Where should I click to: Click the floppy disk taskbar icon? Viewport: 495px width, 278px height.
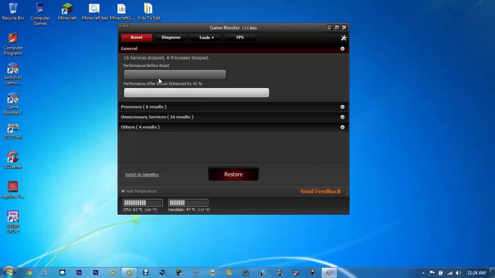(145, 273)
